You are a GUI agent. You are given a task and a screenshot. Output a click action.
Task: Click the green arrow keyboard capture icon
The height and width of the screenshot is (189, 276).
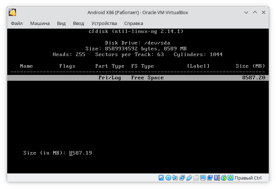[231, 178]
